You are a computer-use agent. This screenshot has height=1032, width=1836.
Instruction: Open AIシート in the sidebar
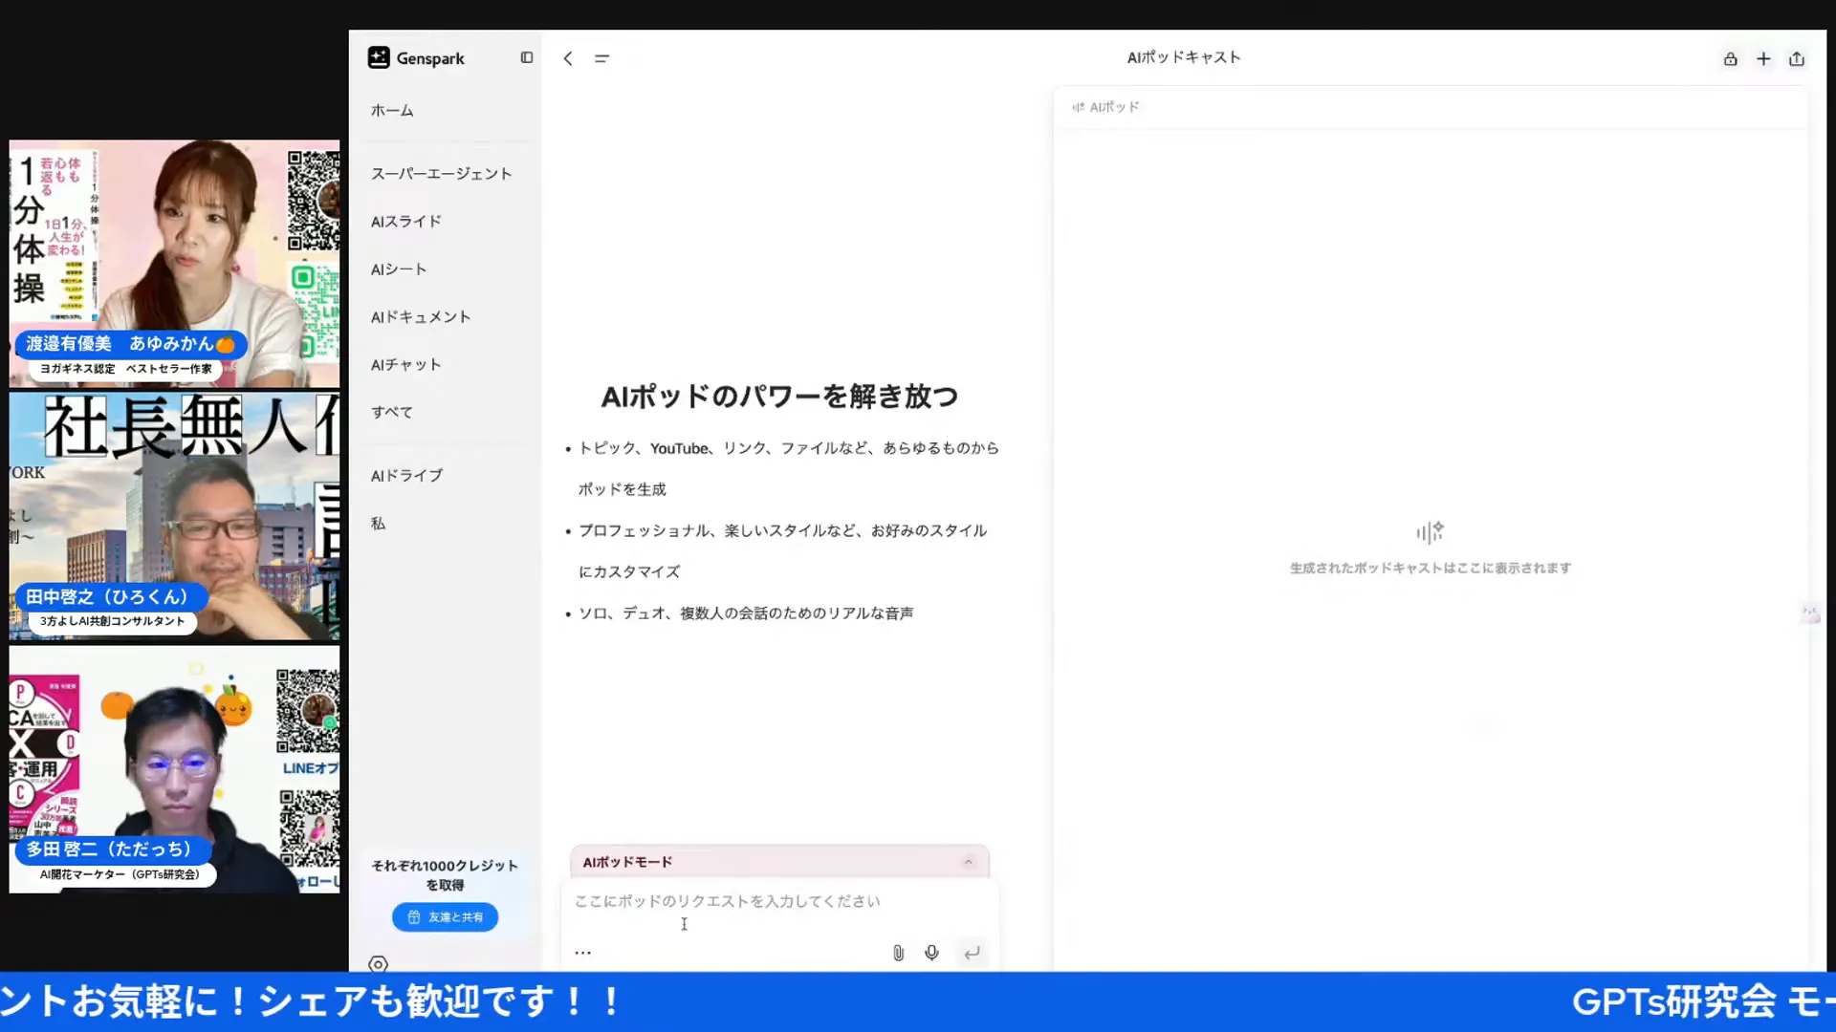(399, 269)
